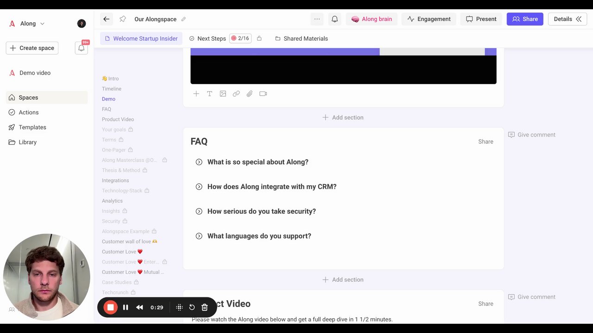Open the Engagement view
The width and height of the screenshot is (593, 333).
coord(429,19)
